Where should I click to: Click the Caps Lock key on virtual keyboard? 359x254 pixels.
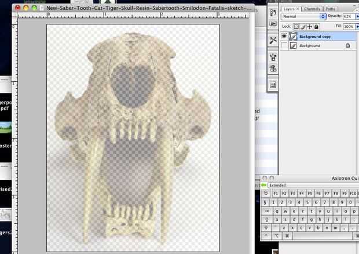point(267,220)
